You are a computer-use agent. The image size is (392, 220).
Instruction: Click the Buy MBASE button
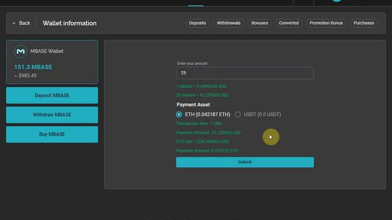(x=52, y=134)
